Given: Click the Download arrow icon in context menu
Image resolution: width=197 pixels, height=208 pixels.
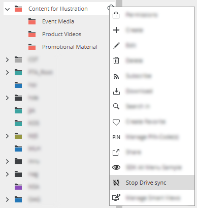Looking at the screenshot, I should 116,91.
